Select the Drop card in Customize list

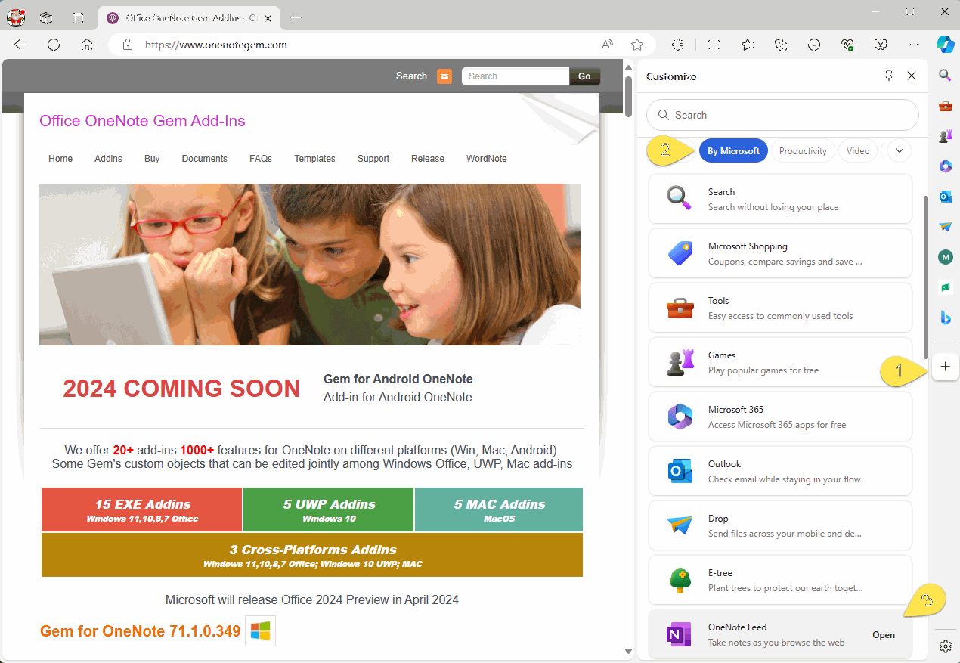(x=780, y=525)
